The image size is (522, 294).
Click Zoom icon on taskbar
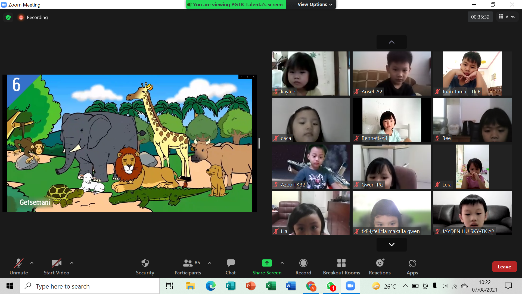(350, 286)
